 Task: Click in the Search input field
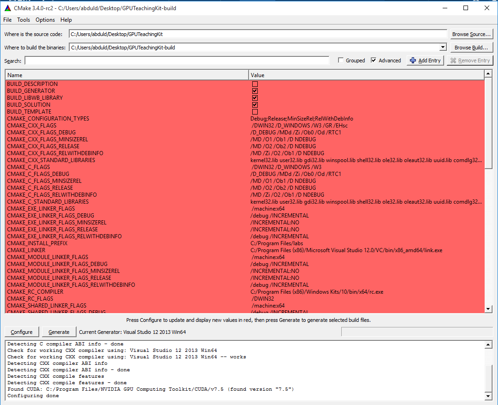(177, 60)
